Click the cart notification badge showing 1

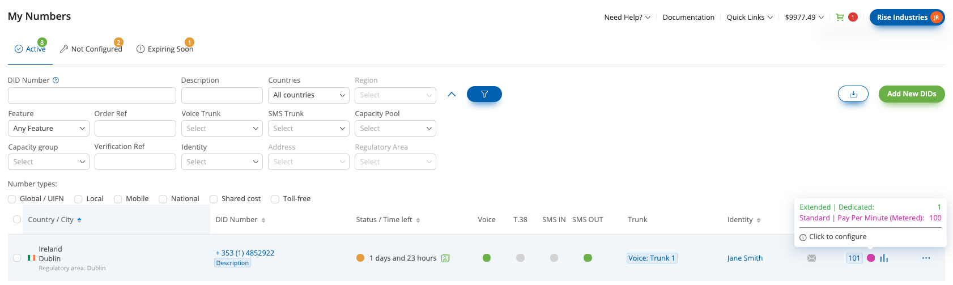point(853,18)
